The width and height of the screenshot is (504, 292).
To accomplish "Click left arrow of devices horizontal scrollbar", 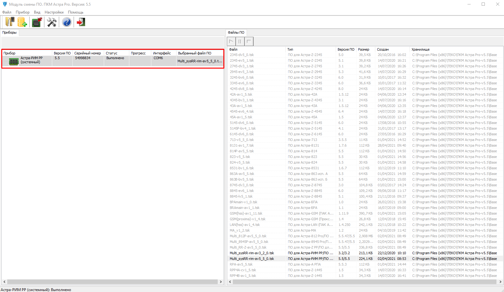I will [4, 282].
